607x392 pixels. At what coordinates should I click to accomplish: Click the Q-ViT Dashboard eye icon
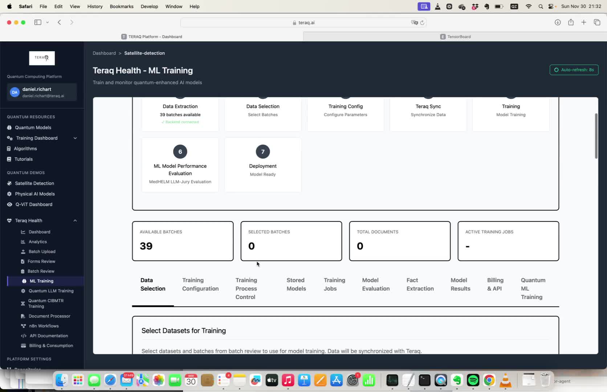pyautogui.click(x=9, y=204)
